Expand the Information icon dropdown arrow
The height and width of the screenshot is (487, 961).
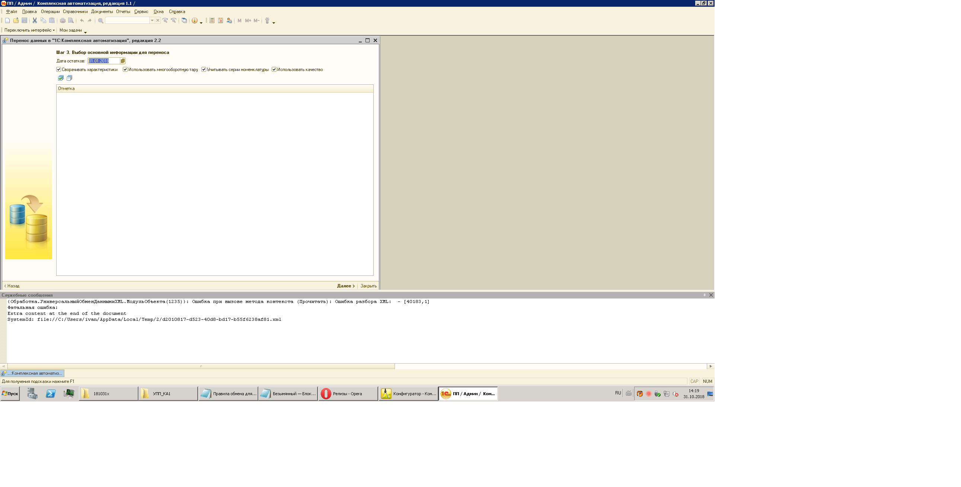tap(201, 22)
